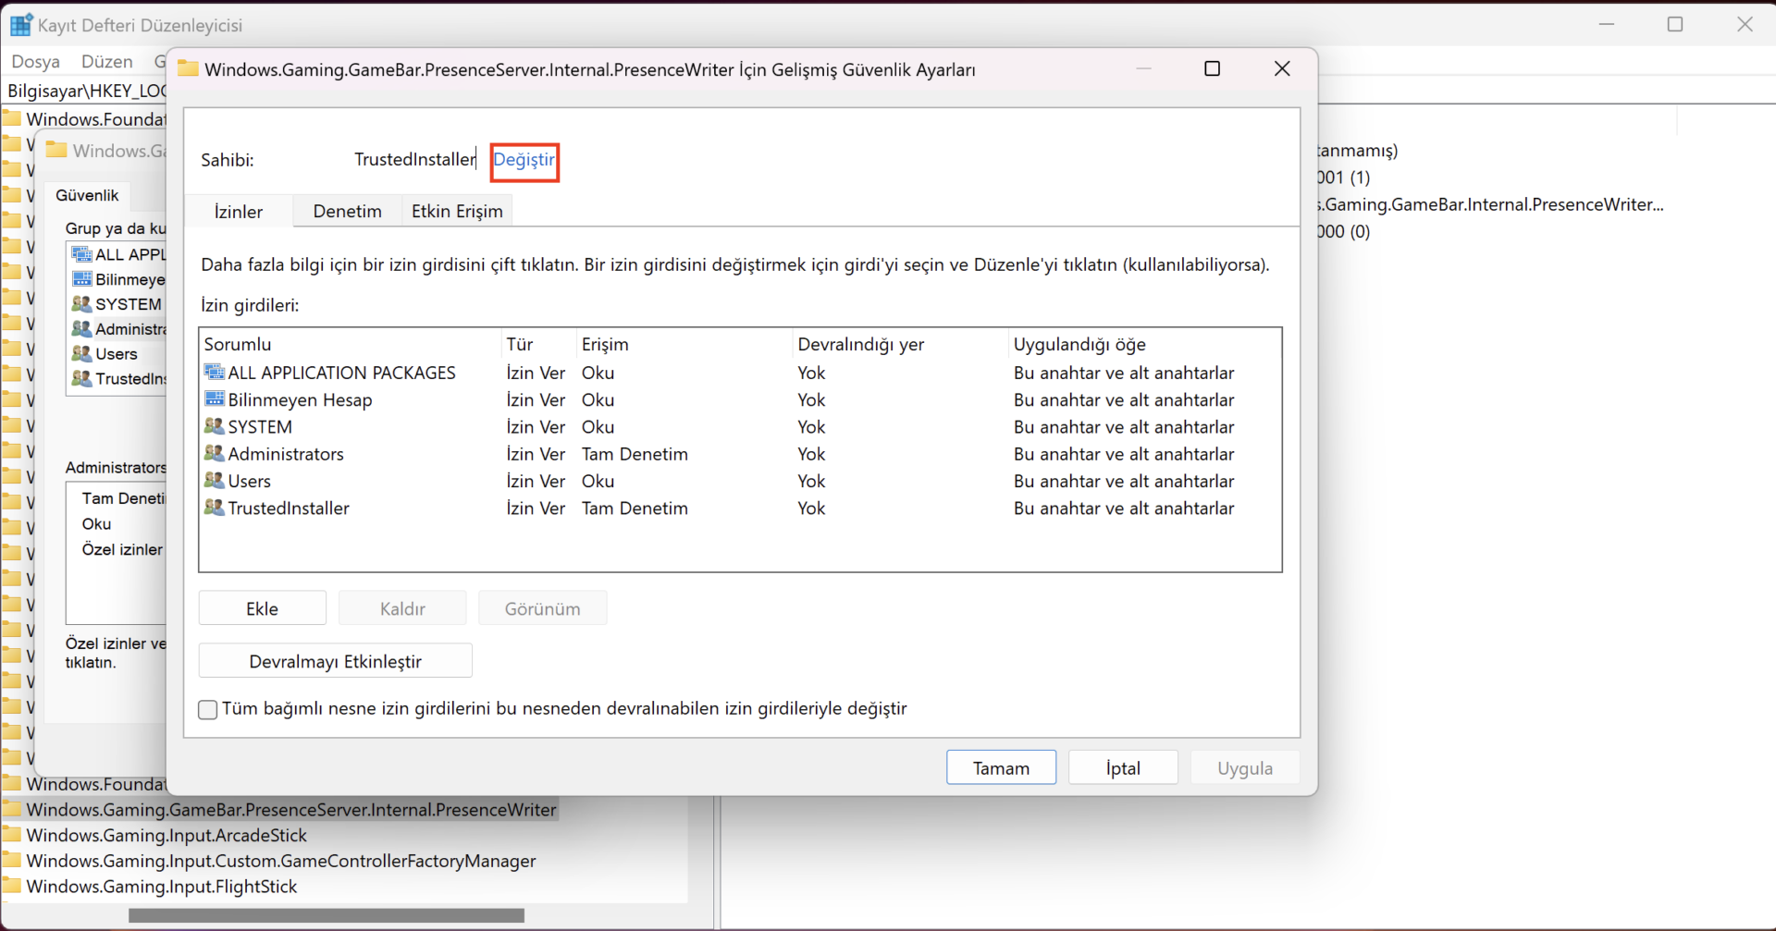Switch to the Denetim tab
This screenshot has width=1776, height=931.
pos(347,212)
